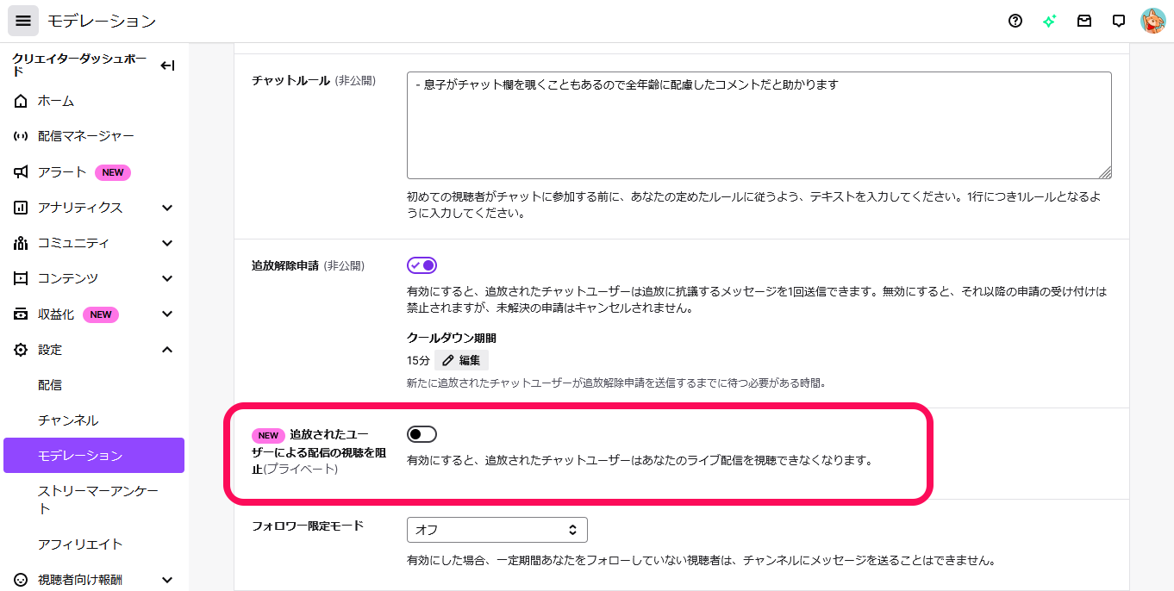
Task: Disable the 追放解除申請 toggle
Action: click(422, 265)
